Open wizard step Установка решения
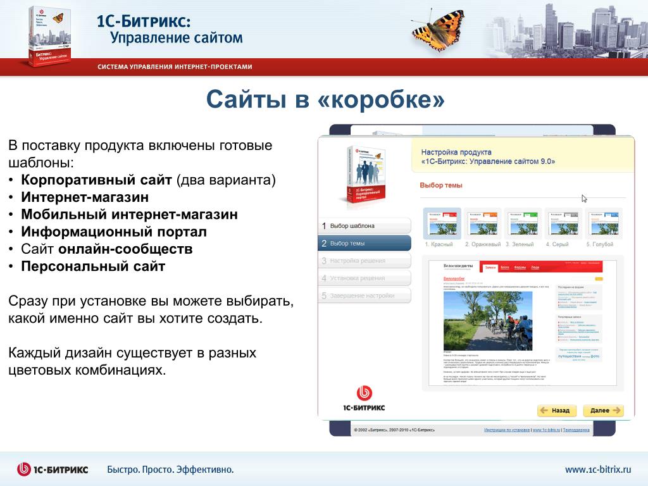This screenshot has width=648, height=486. pyautogui.click(x=364, y=278)
